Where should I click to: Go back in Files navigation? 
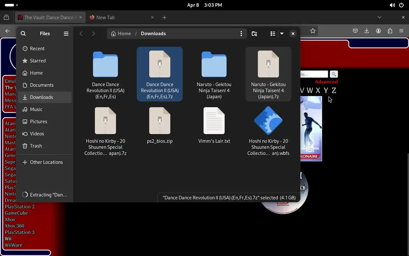pyautogui.click(x=81, y=34)
